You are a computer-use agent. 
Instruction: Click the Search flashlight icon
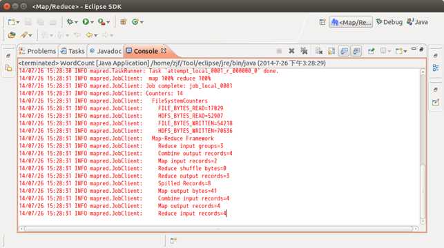click(24, 35)
